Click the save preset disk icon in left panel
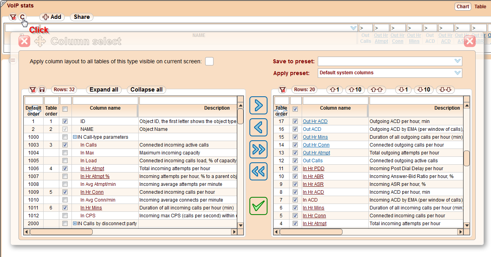This screenshot has height=257, width=491. tap(42, 90)
